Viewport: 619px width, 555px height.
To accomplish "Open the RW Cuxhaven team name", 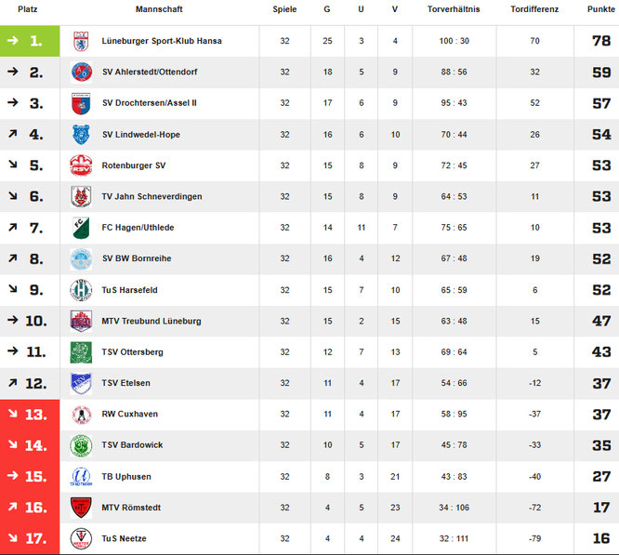I will point(130,414).
